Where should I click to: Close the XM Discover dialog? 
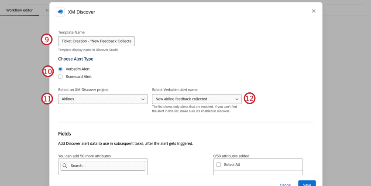click(313, 11)
